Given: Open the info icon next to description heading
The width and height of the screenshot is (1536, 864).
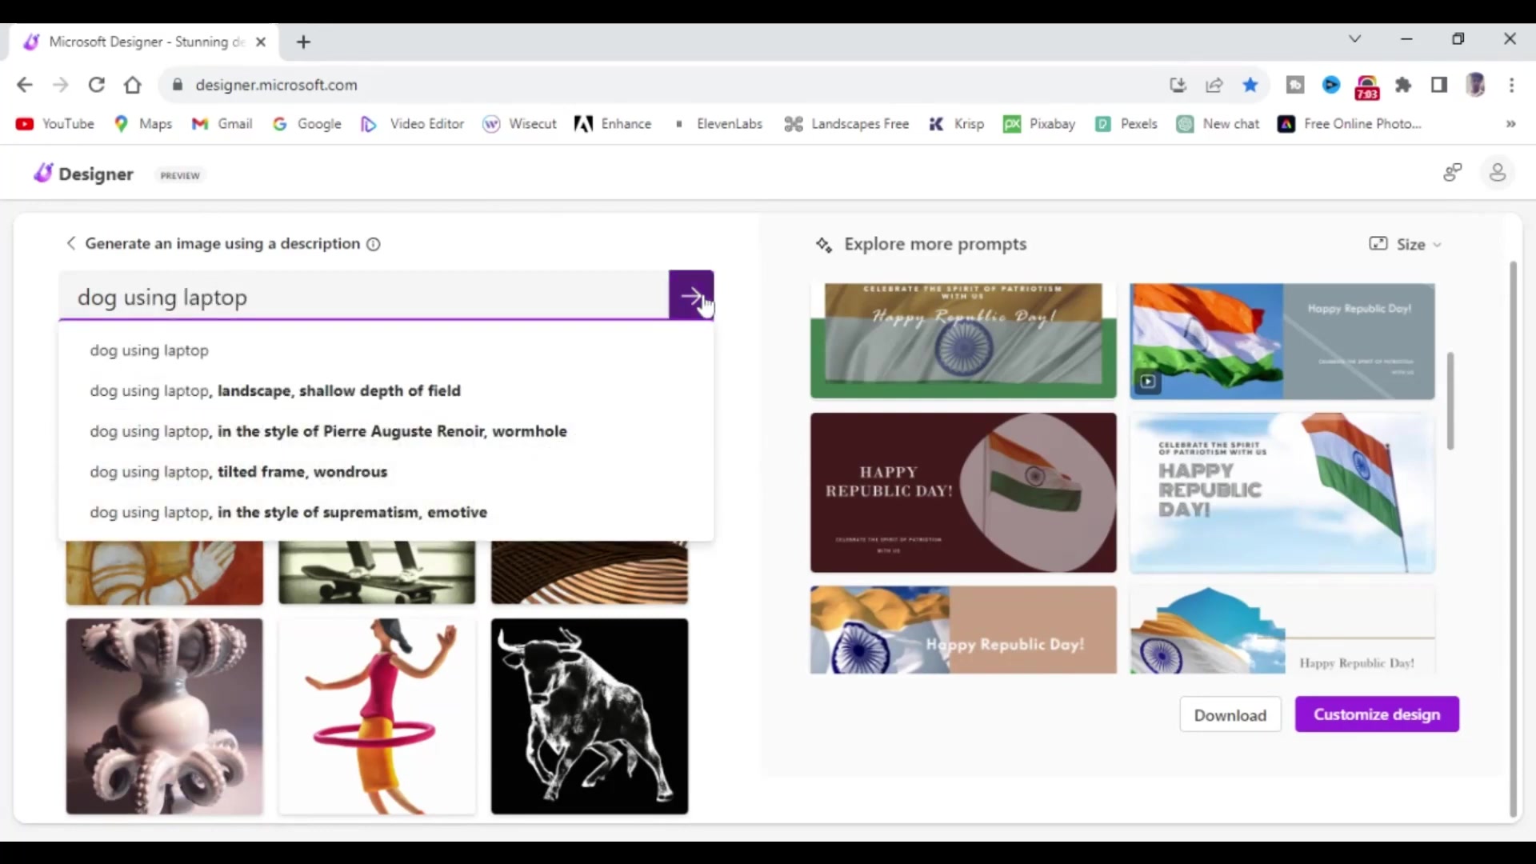Looking at the screenshot, I should pyautogui.click(x=373, y=244).
